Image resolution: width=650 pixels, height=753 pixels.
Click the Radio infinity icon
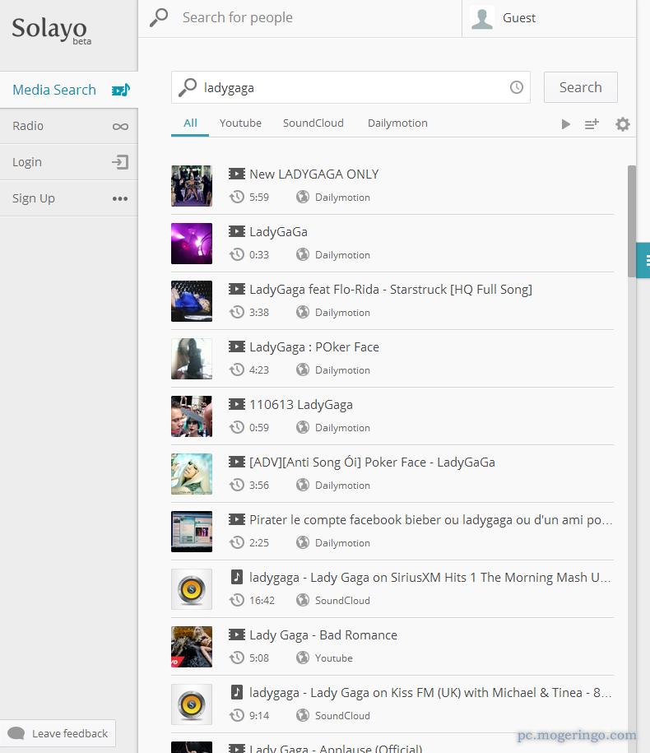[120, 126]
